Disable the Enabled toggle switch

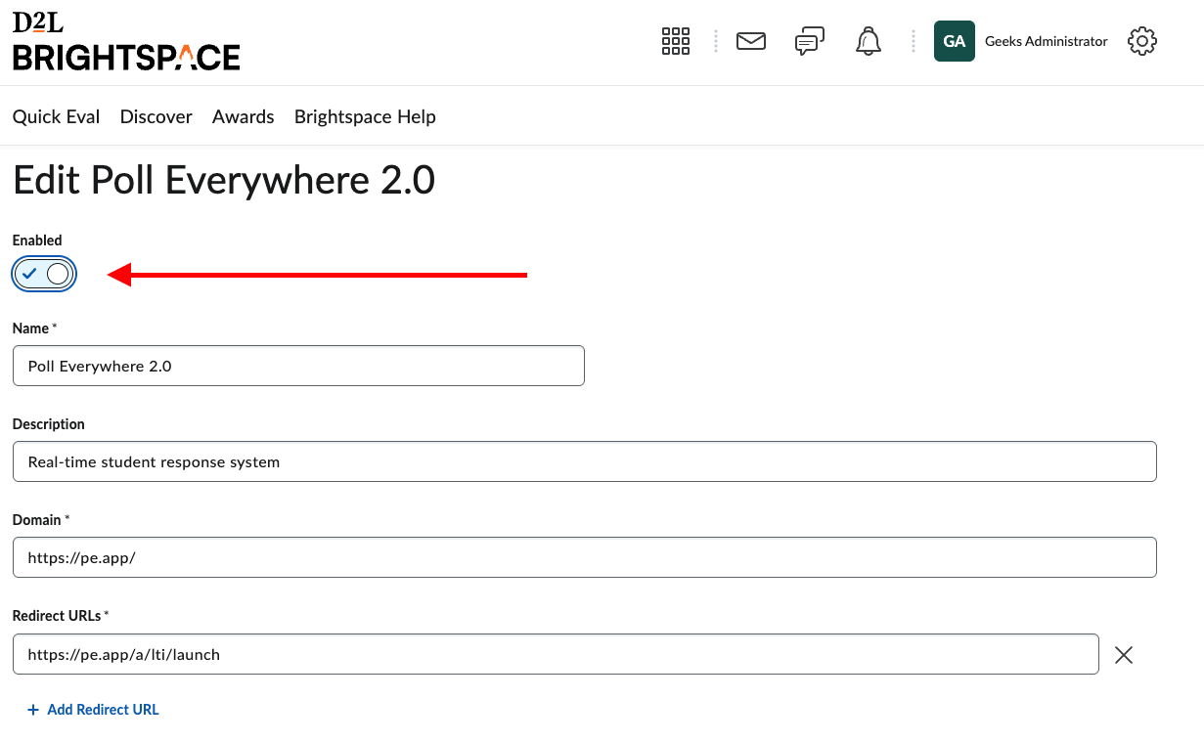point(43,274)
